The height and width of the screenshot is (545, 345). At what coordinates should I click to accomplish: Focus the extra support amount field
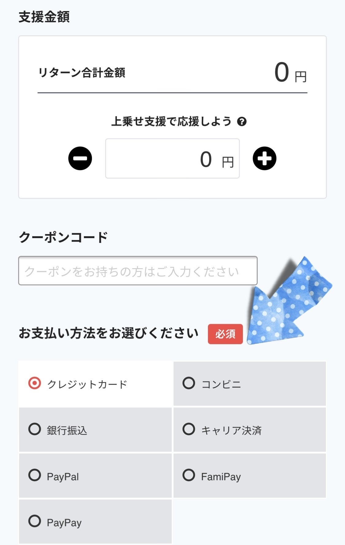click(x=172, y=158)
